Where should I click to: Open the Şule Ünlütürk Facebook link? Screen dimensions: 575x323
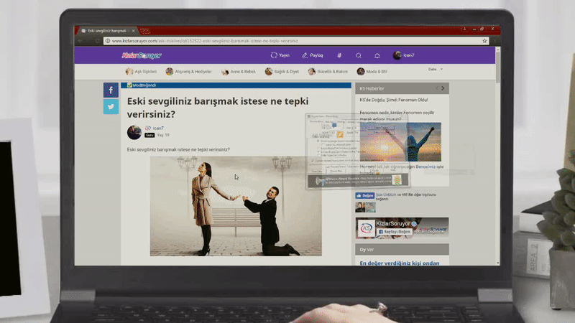[386, 195]
